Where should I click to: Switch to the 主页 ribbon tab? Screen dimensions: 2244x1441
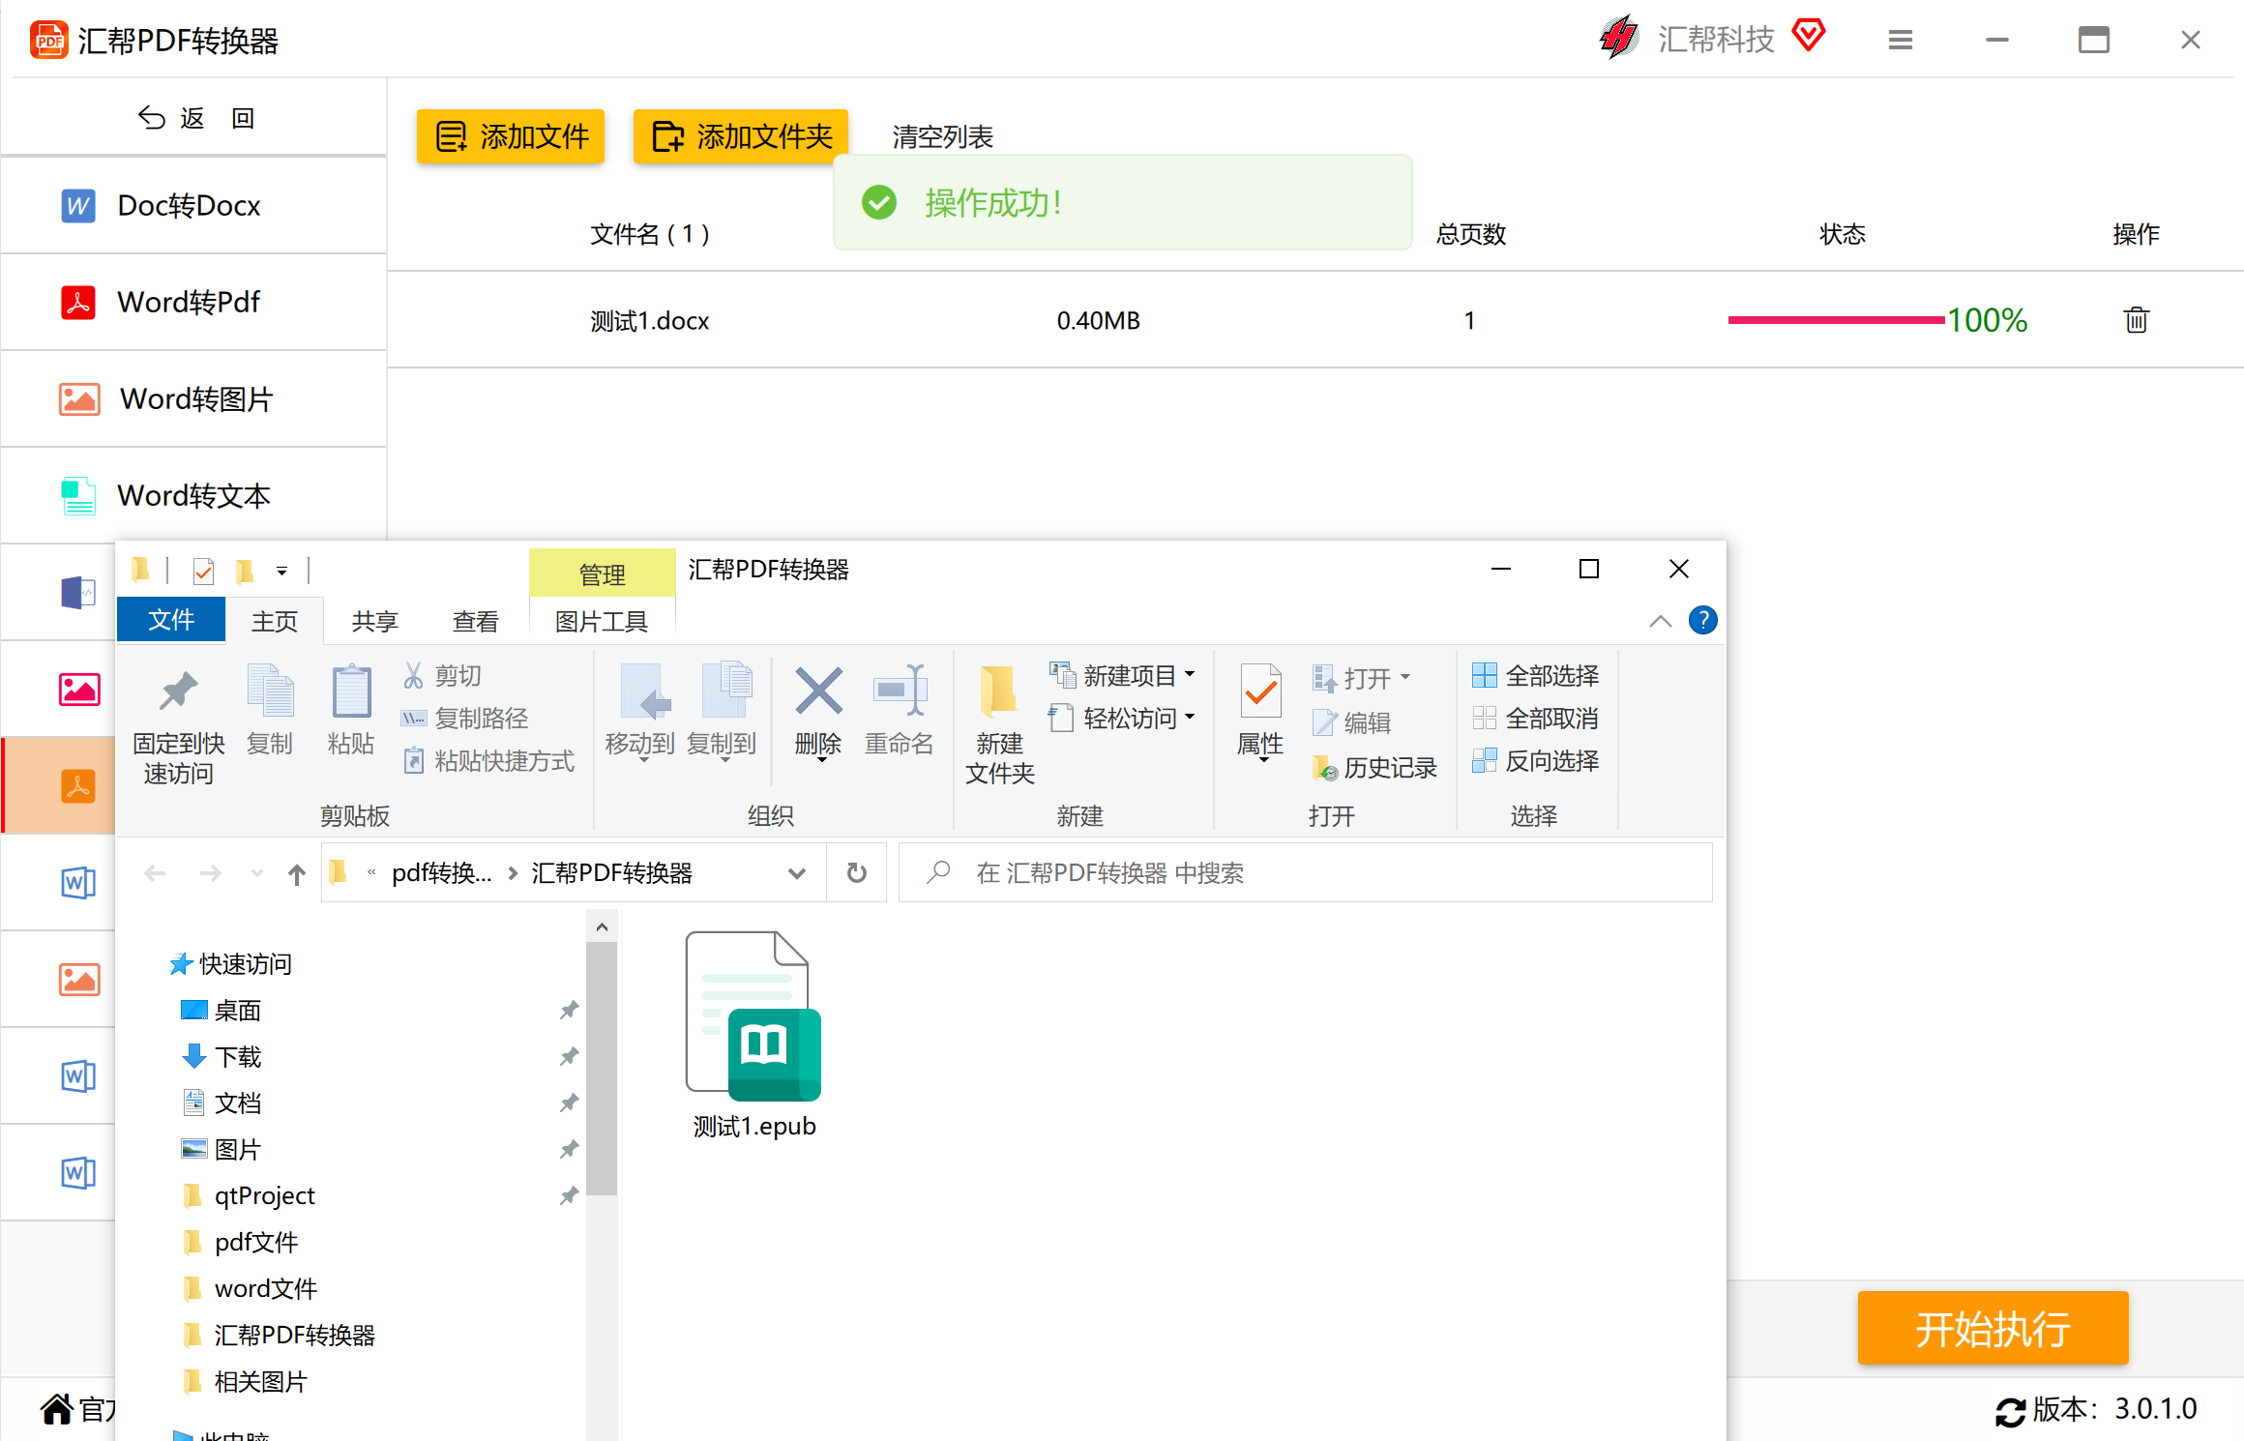click(x=275, y=621)
